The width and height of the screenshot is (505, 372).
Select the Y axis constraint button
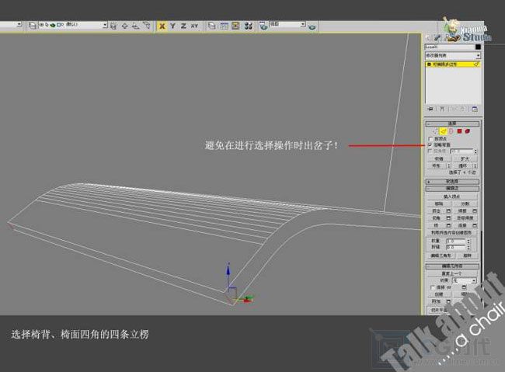click(x=172, y=26)
